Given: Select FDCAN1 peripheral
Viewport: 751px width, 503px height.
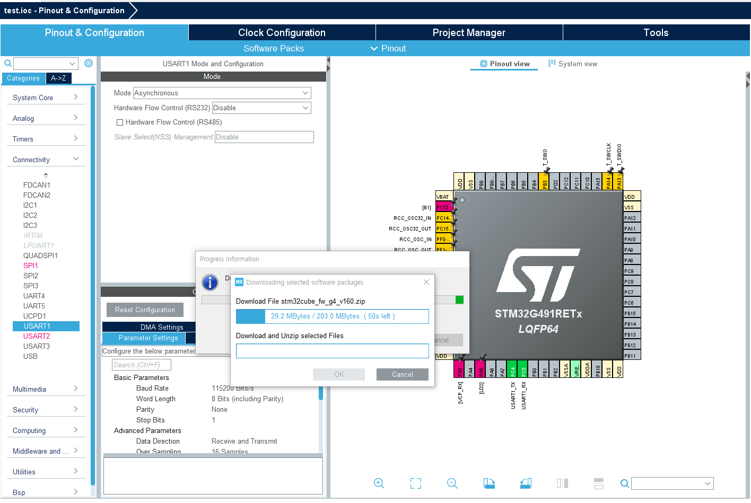Looking at the screenshot, I should point(37,185).
